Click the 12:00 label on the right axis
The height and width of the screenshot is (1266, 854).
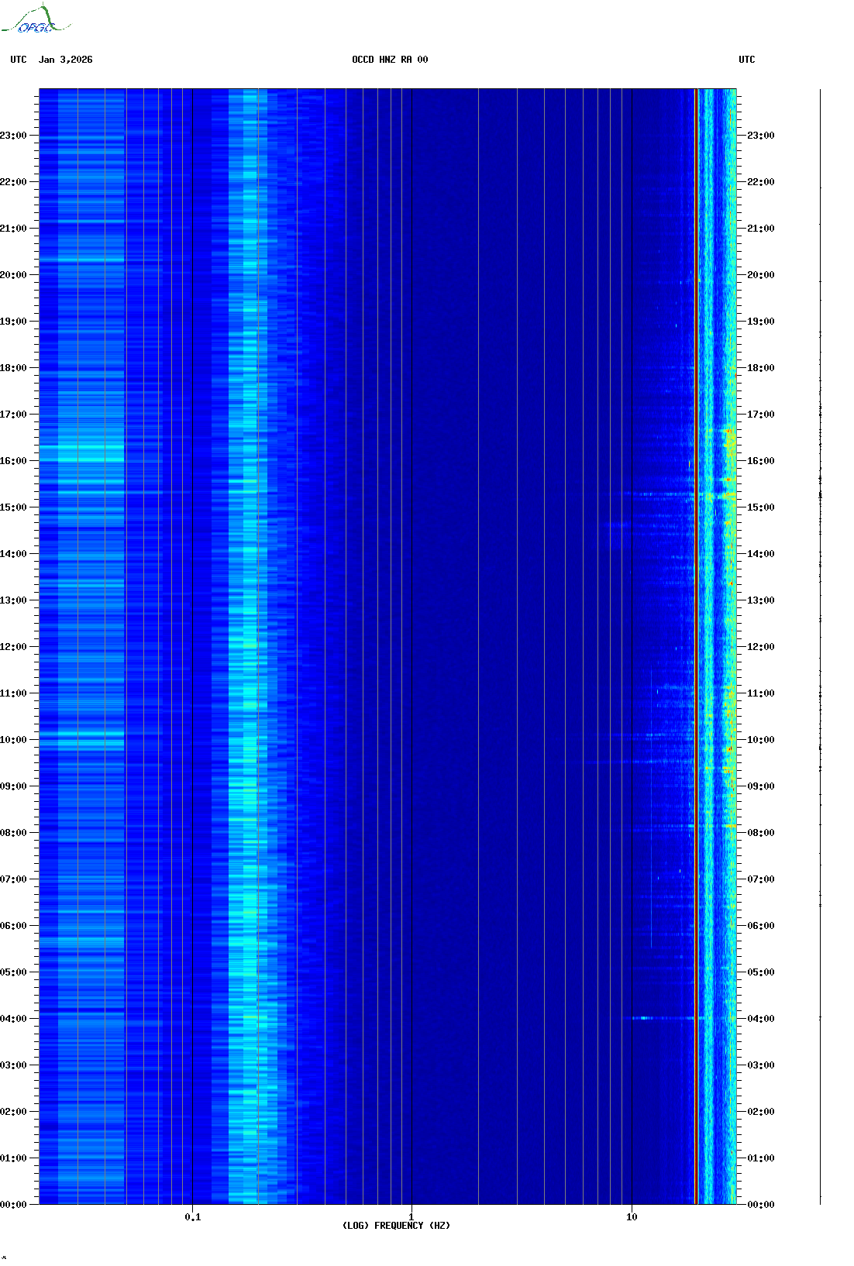(761, 647)
